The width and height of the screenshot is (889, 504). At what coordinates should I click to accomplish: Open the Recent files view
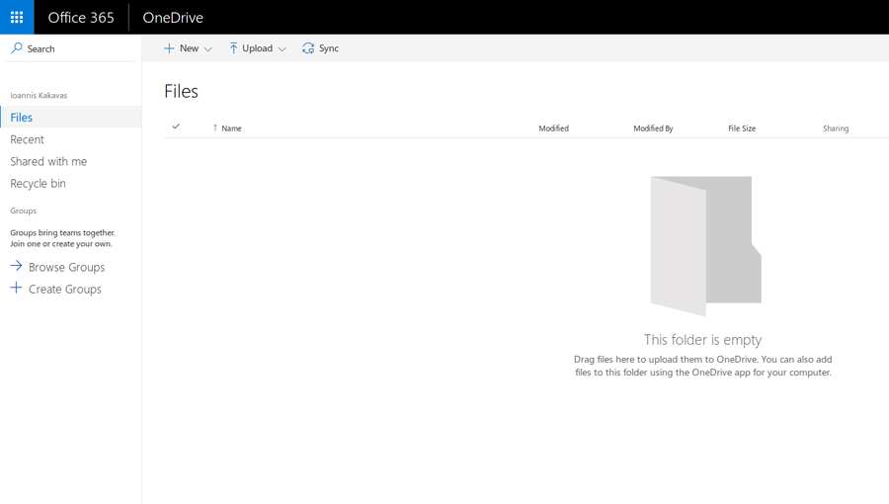pos(28,139)
